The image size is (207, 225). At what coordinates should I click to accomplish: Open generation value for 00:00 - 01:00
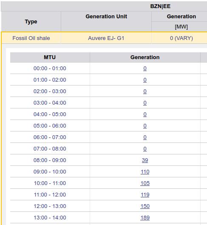click(145, 68)
